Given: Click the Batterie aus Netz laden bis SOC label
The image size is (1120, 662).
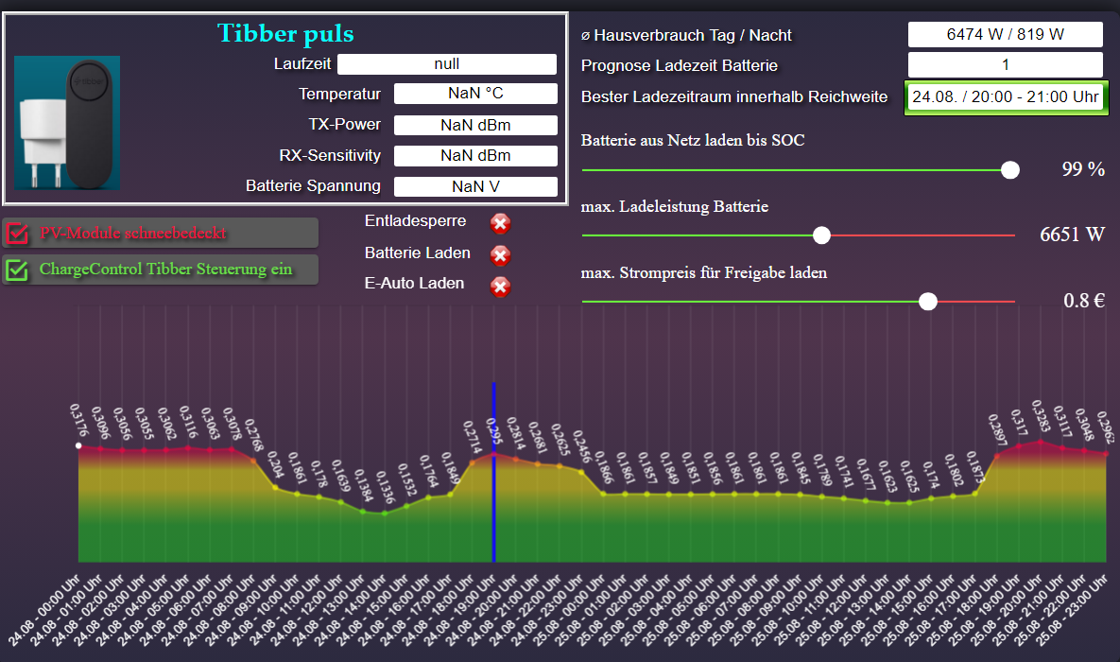Looking at the screenshot, I should [693, 140].
